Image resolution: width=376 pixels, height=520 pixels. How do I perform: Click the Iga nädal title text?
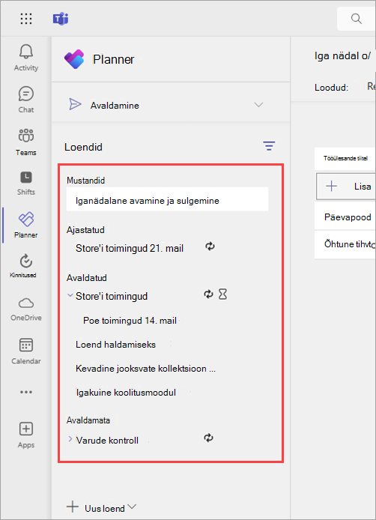point(342,55)
